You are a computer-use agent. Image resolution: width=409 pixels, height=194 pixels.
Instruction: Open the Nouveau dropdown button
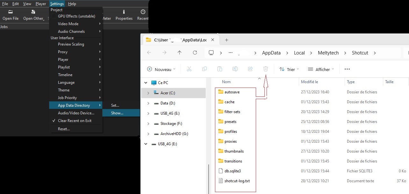click(x=161, y=69)
